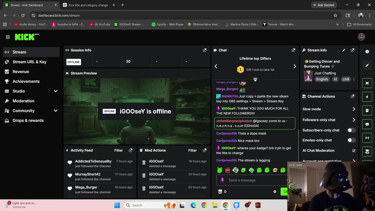Pop out the Channel Actions panel
Viewport: 375px width, 211px height.
[352, 96]
